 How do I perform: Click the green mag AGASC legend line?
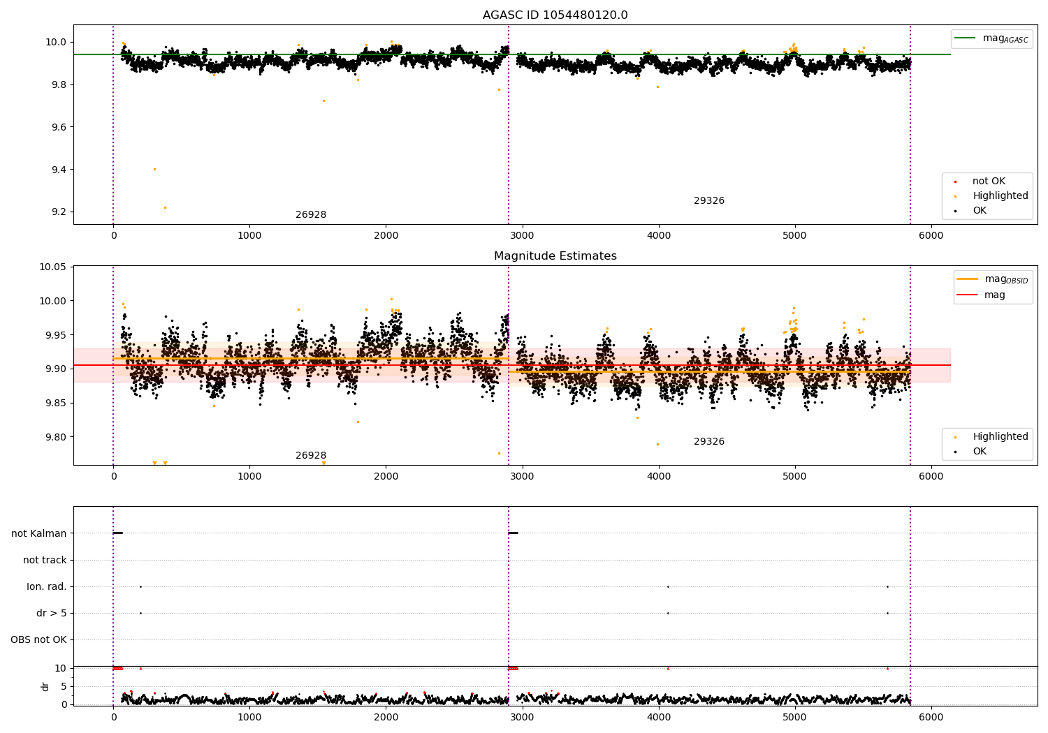(x=964, y=38)
